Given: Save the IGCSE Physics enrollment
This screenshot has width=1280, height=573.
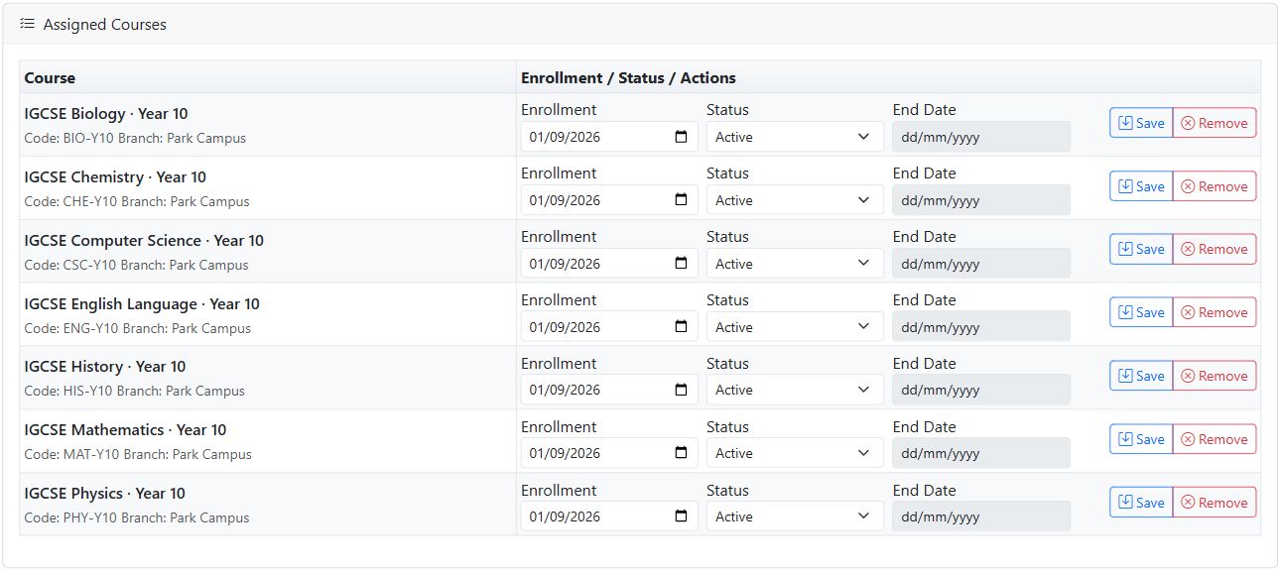Looking at the screenshot, I should coord(1141,503).
